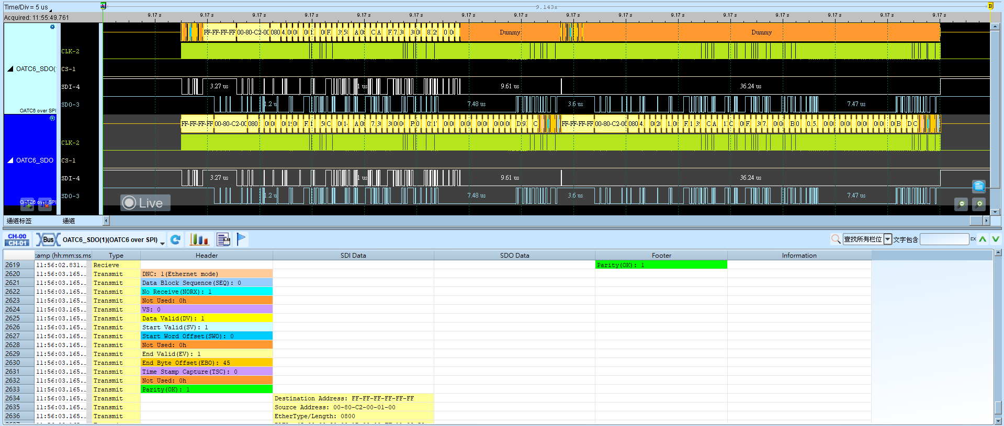Open the blue comment bubble icon
1004x426 pixels.
tap(979, 186)
